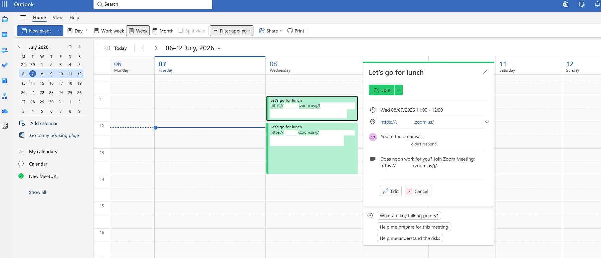Expand event details with the diagonal arrows icon
The width and height of the screenshot is (601, 258).
pyautogui.click(x=485, y=72)
